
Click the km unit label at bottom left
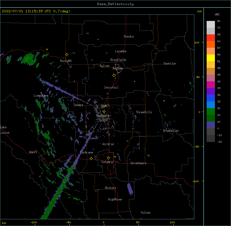click(4, 223)
